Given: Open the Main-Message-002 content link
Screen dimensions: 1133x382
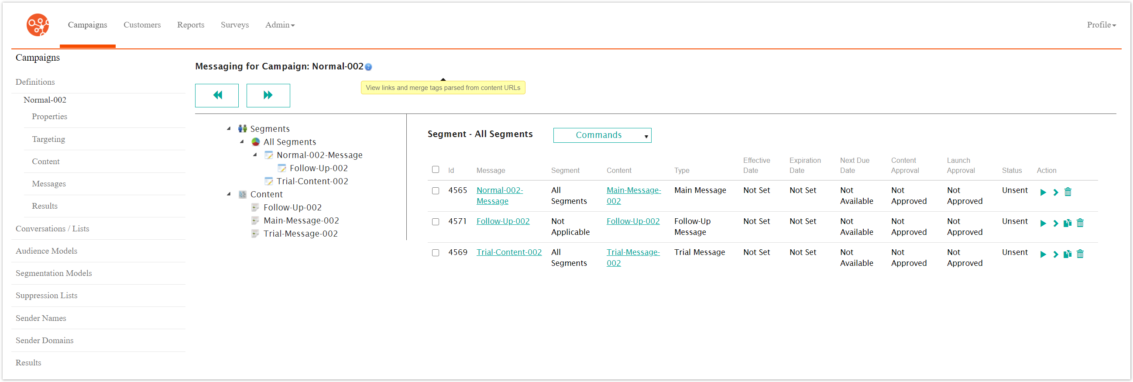Looking at the screenshot, I should [x=633, y=196].
